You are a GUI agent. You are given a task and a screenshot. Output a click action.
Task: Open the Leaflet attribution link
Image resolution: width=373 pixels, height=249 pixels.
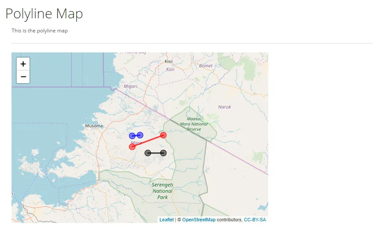click(166, 220)
